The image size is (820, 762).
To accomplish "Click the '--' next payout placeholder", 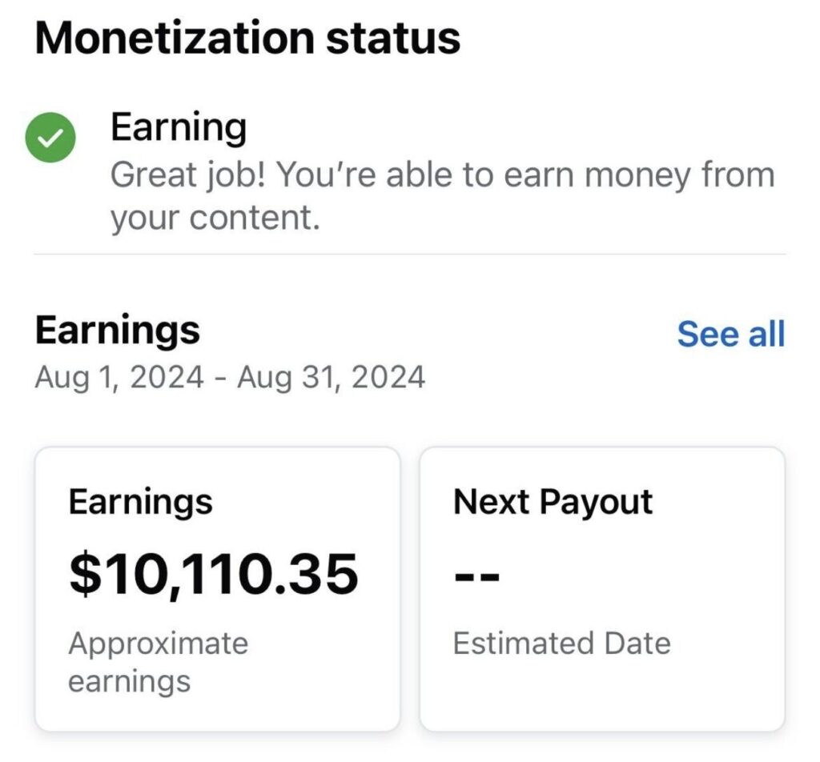I will [x=476, y=576].
